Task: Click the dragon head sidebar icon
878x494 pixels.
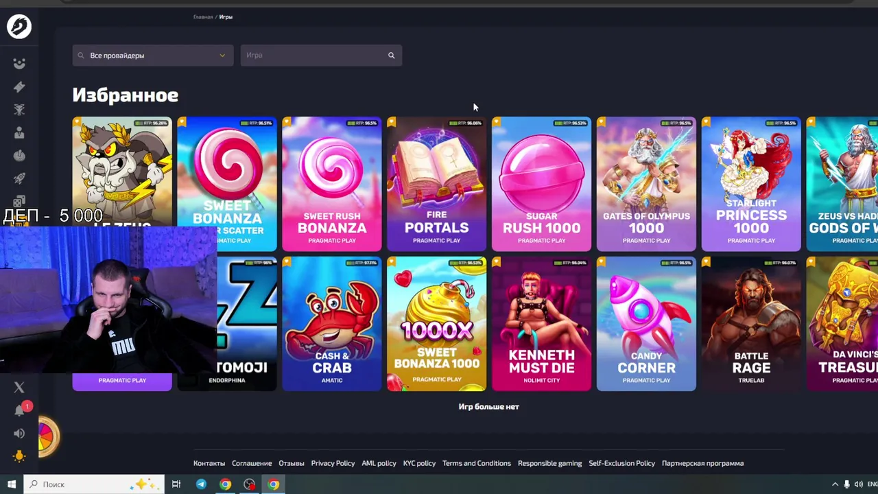Action: click(x=19, y=110)
